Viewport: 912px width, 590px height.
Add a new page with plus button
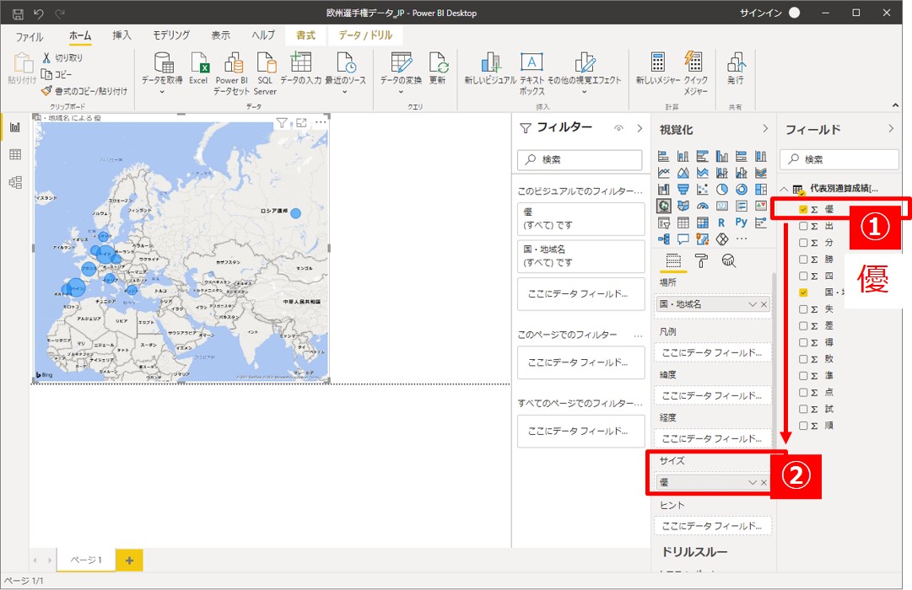click(x=129, y=560)
